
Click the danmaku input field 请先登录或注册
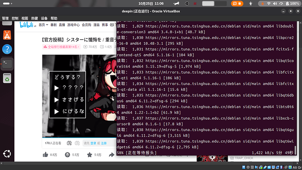100,143
